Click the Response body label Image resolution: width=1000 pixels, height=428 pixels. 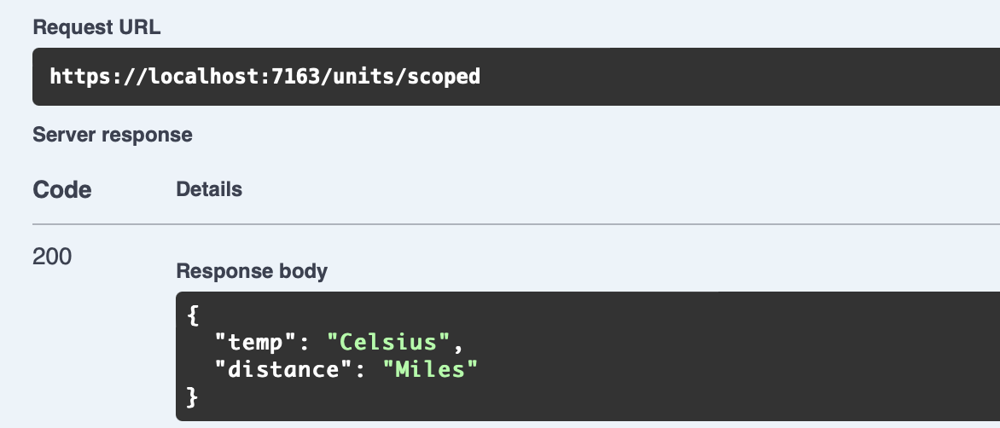pos(252,271)
